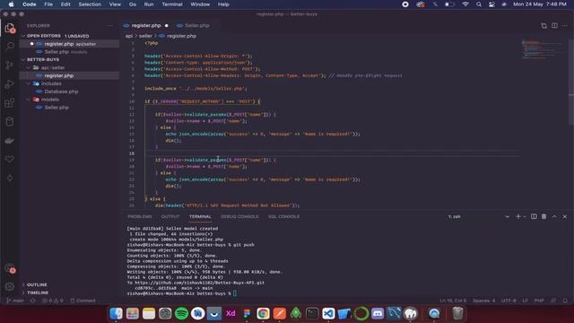Screen dimensions: 574x323
Task: Open the heart icon view in activity bar
Action: pyautogui.click(x=10, y=159)
